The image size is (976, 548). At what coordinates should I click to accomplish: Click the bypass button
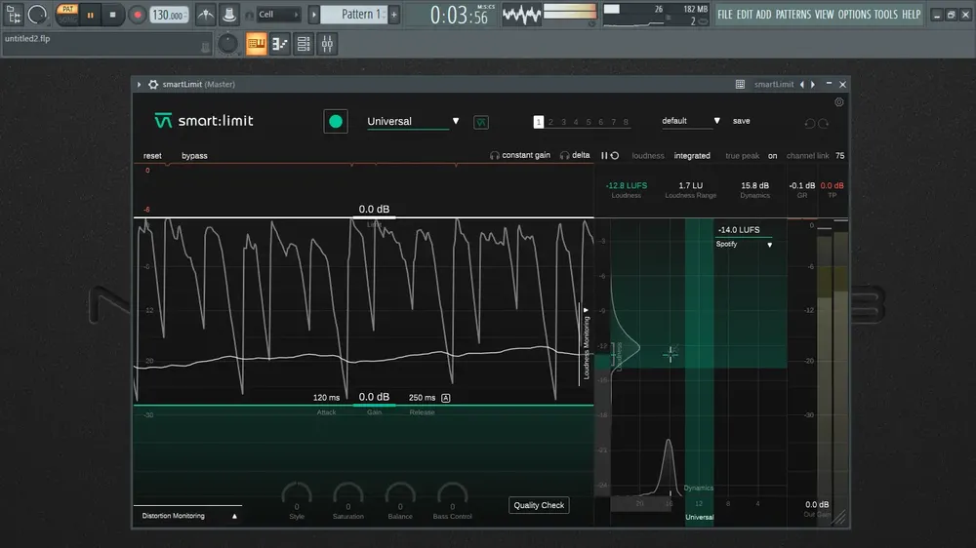(194, 155)
